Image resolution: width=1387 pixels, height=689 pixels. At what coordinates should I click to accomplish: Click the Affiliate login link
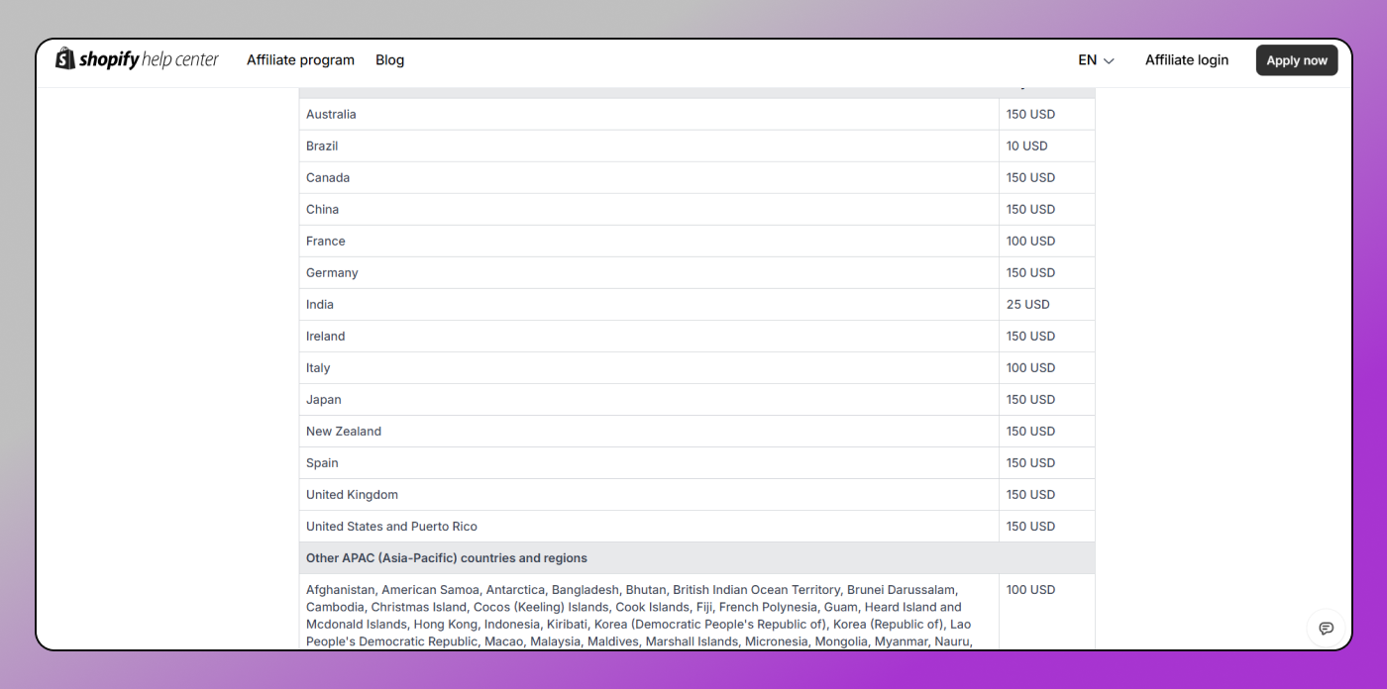tap(1186, 60)
